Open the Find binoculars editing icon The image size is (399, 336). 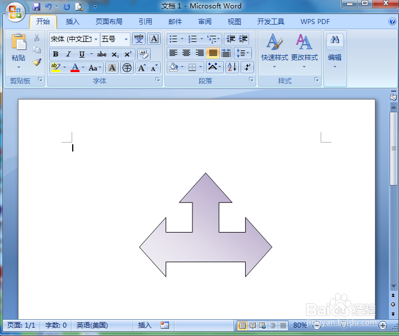pos(335,39)
